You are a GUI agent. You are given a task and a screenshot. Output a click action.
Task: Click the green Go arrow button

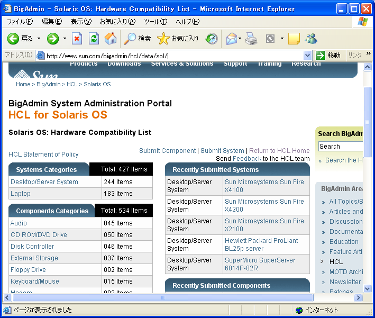320,56
